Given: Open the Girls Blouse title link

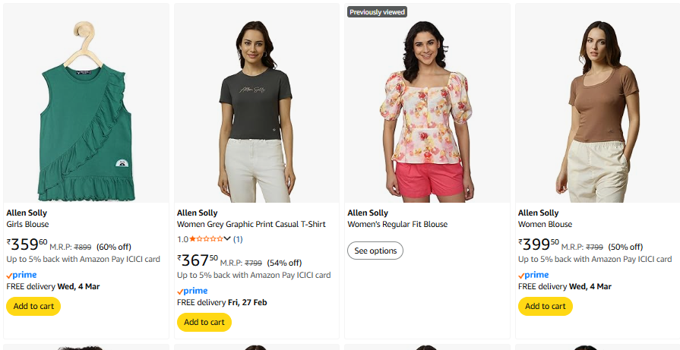Looking at the screenshot, I should coord(27,224).
